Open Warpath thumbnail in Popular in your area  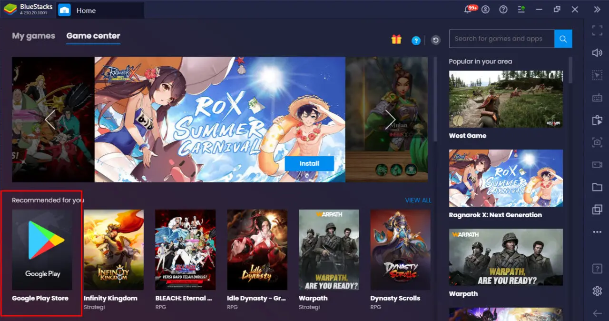[506, 257]
